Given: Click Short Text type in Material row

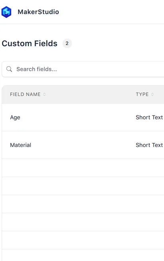Looking at the screenshot, I should pos(149,145).
